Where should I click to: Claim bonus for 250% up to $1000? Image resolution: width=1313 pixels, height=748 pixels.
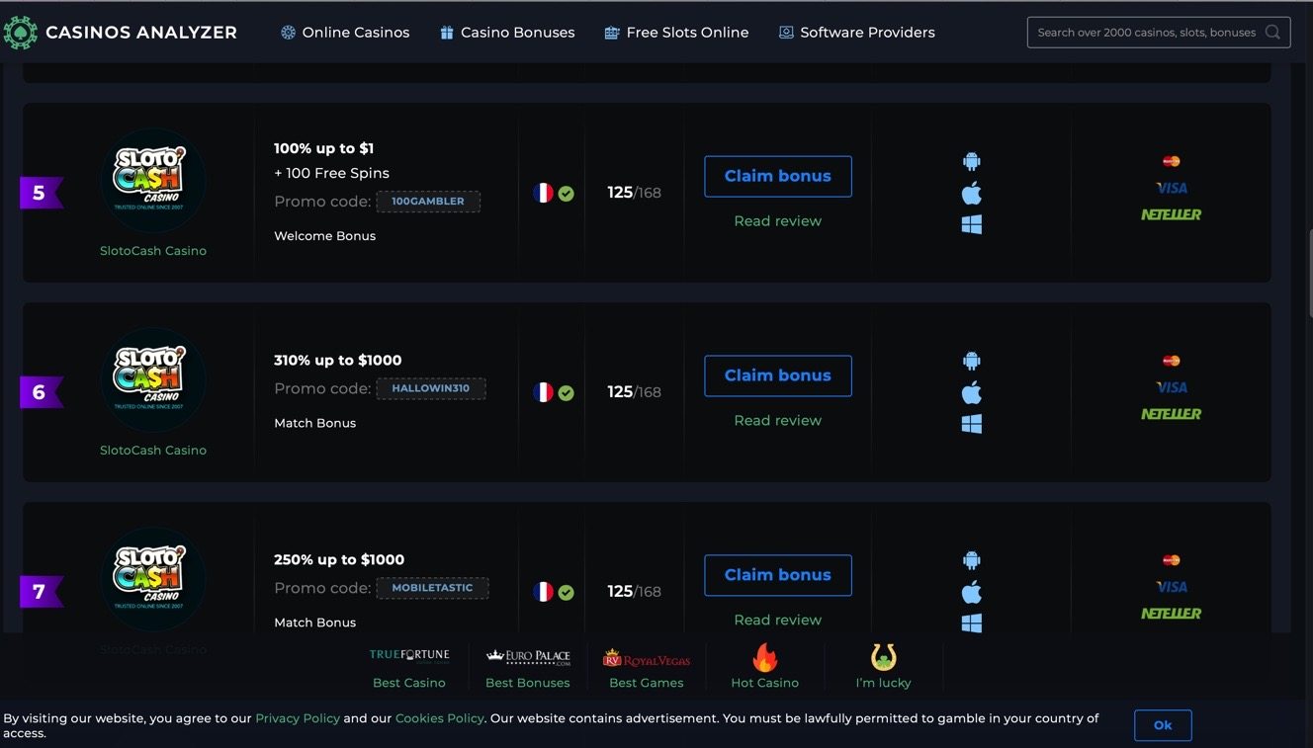(778, 575)
